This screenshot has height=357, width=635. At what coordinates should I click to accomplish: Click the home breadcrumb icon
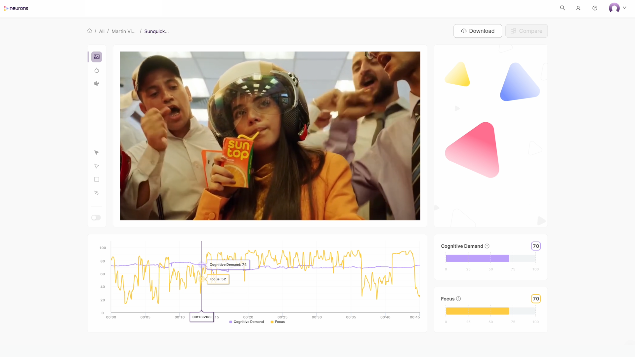[x=89, y=31]
